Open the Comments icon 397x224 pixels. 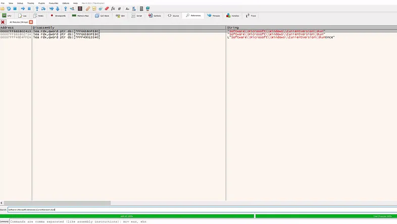pyautogui.click(x=94, y=9)
